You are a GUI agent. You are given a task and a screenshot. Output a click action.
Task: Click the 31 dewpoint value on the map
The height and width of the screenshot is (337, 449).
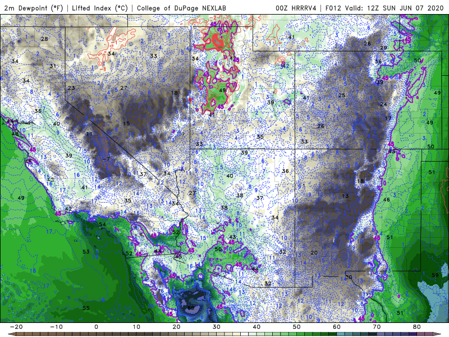(x=52, y=66)
